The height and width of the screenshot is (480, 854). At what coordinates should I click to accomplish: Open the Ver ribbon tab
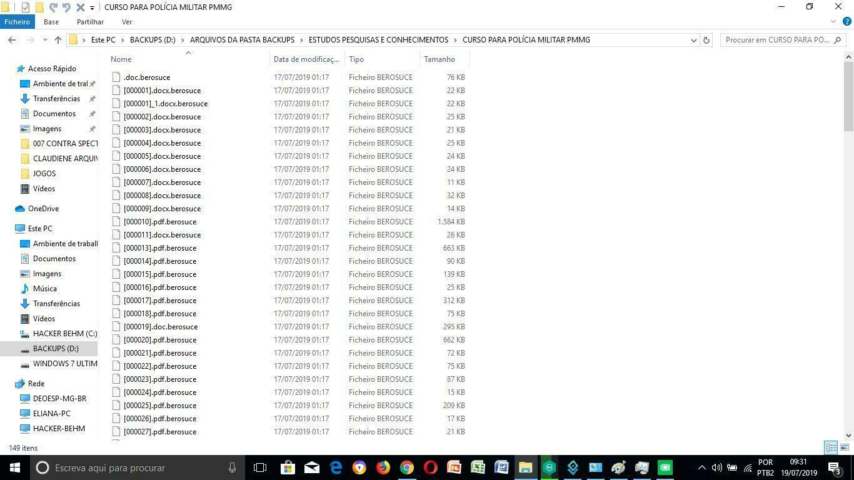click(x=127, y=22)
